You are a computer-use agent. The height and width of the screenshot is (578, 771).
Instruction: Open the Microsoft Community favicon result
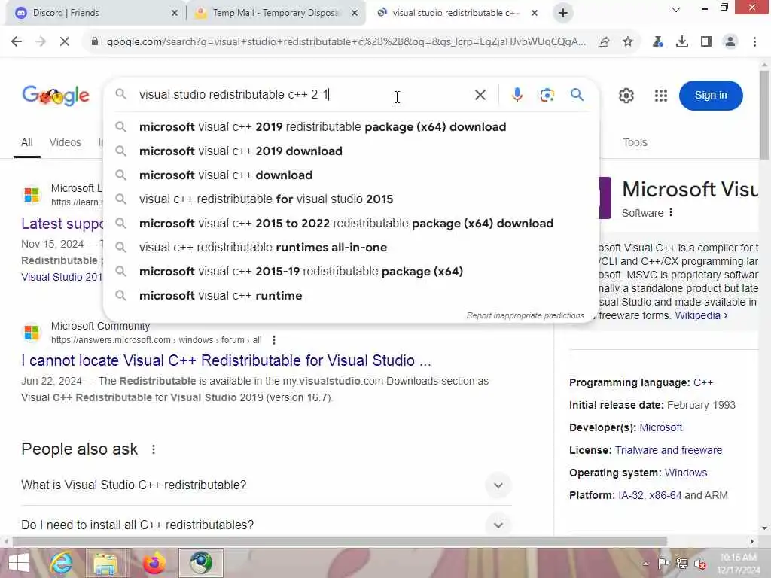pos(32,333)
